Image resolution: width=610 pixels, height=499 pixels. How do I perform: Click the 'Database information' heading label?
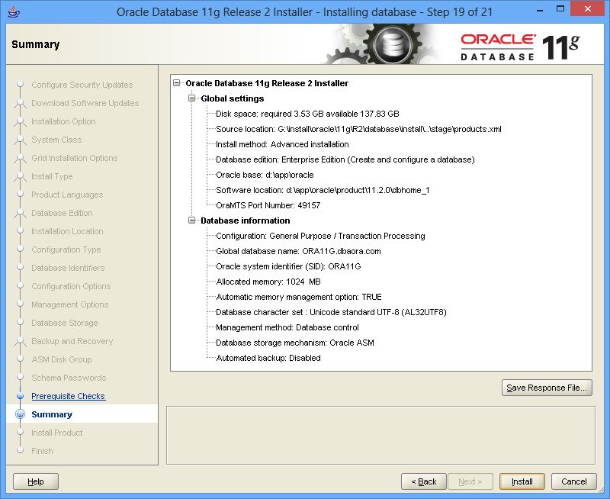click(x=245, y=221)
